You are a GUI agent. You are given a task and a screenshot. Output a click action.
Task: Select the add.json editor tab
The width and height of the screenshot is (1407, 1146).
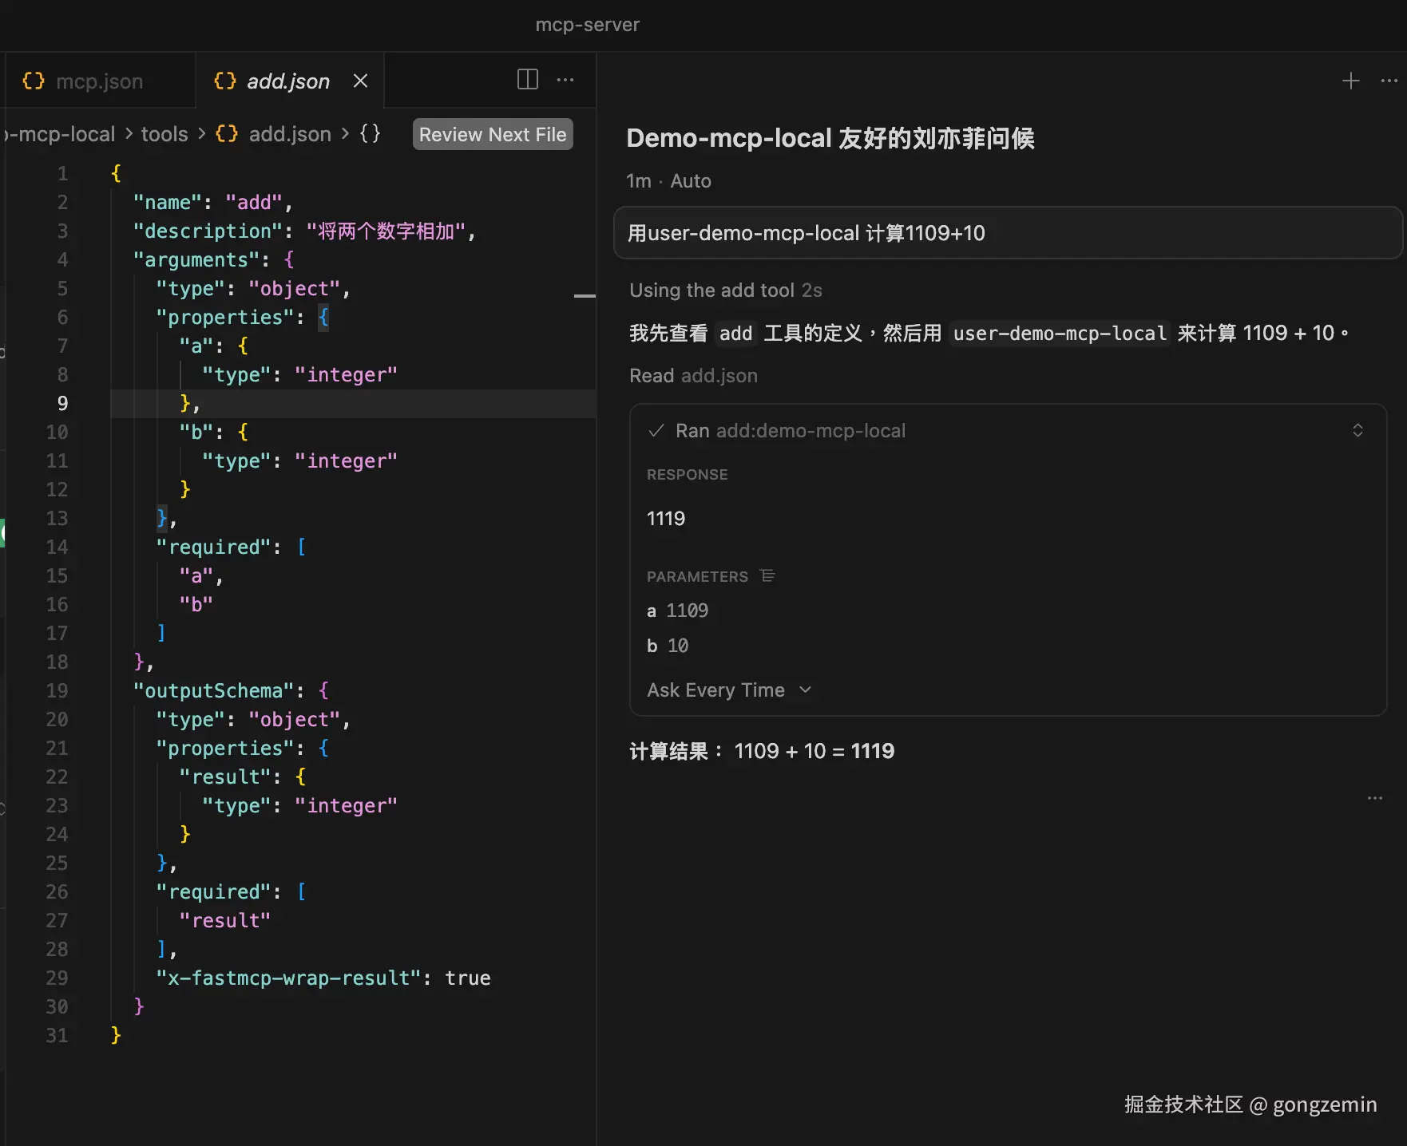(x=287, y=81)
